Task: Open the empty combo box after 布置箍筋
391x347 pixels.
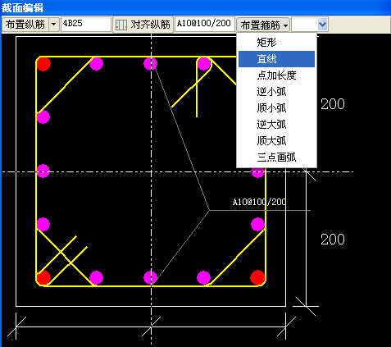Action: click(310, 25)
